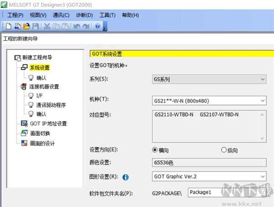The image size is (274, 207).
Task: Select 通讯驱动程序 in the wizard tree
Action: pos(51,105)
